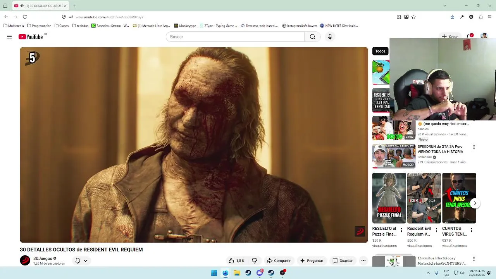Open OBS Studio from the taskbar
Screen dimensions: 496x279
[x=282, y=273]
